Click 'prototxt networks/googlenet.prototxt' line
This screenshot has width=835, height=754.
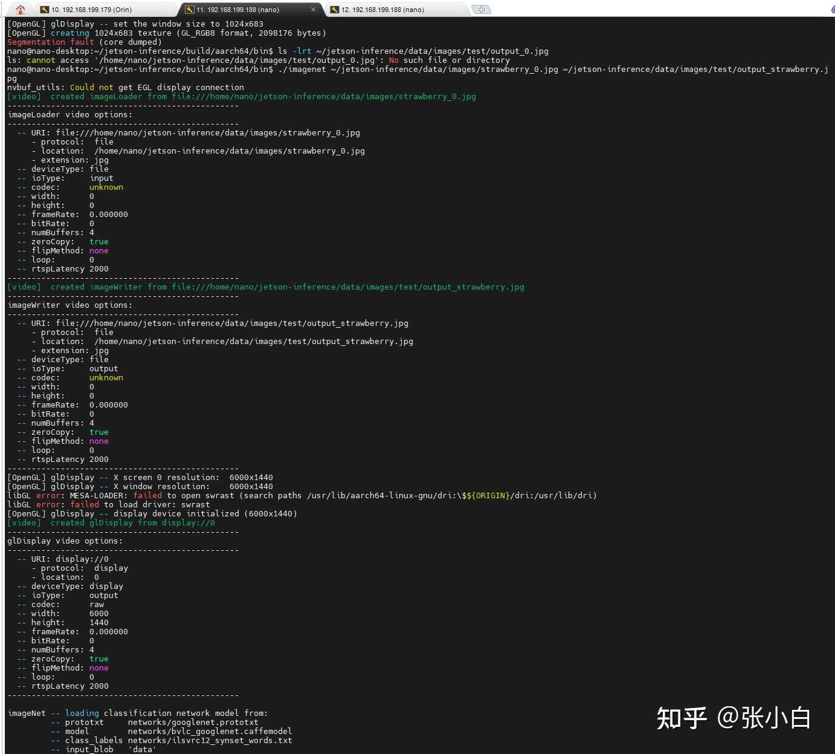[155, 722]
